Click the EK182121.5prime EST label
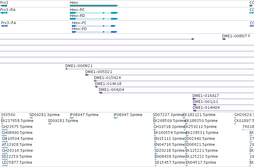254x167 pixels. point(199,115)
